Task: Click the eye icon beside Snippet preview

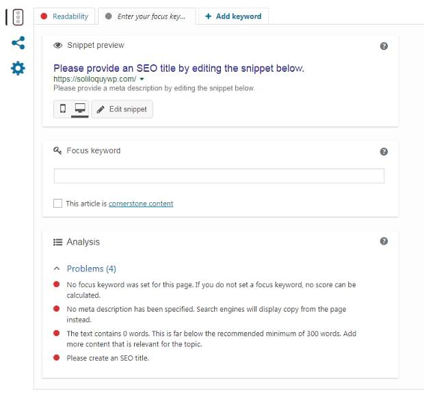Action: 58,45
